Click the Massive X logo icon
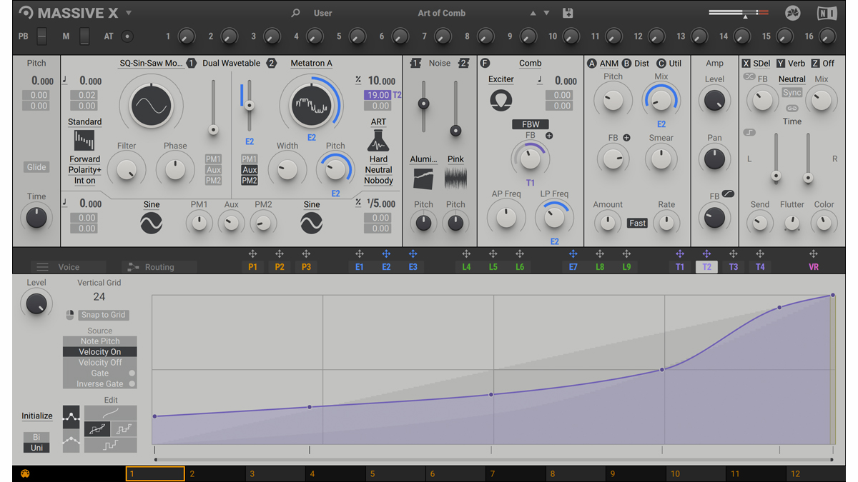The image size is (858, 482). (26, 13)
